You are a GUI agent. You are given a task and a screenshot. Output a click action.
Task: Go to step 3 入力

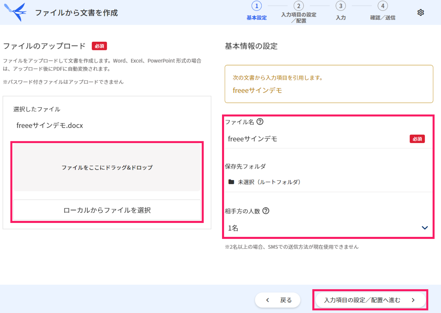(341, 11)
